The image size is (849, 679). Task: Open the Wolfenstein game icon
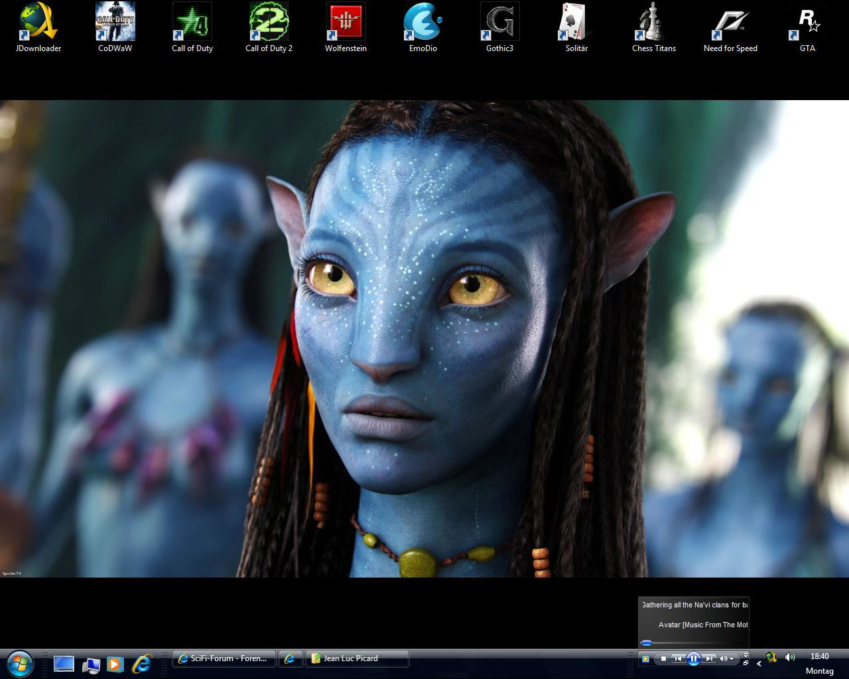tap(346, 23)
